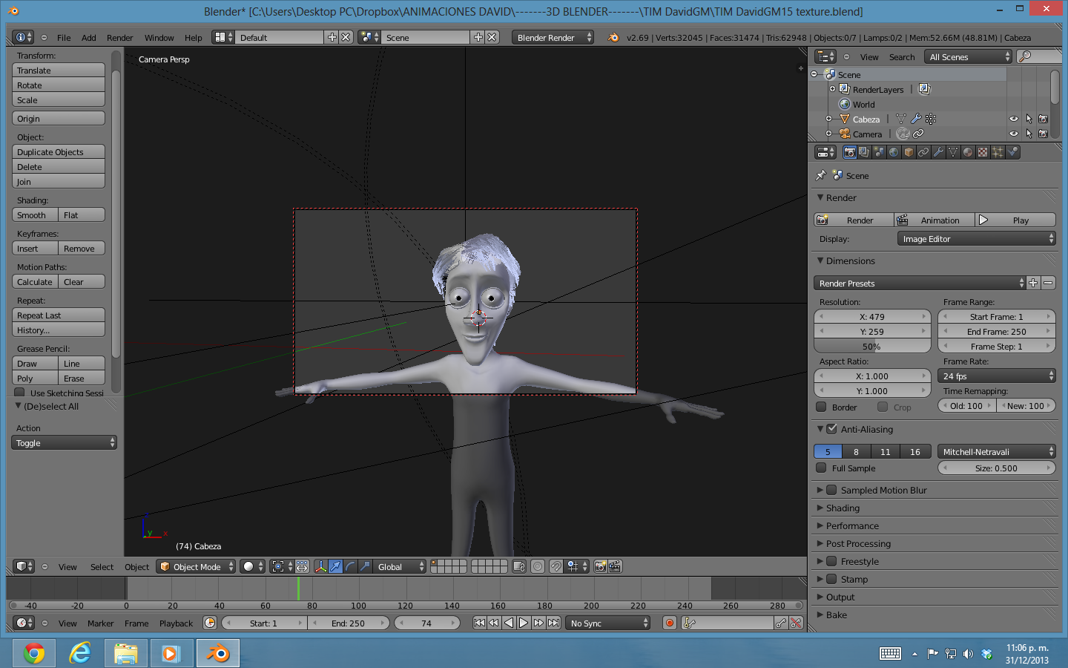The height and width of the screenshot is (668, 1068).
Task: Toggle the auto keyframe record button
Action: 670,623
